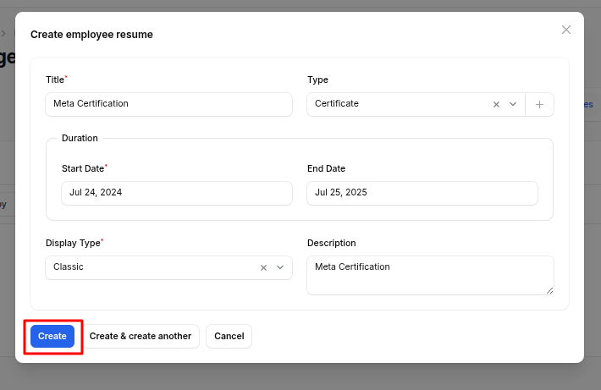Open the Display Type dropdown arrow

[x=280, y=267]
